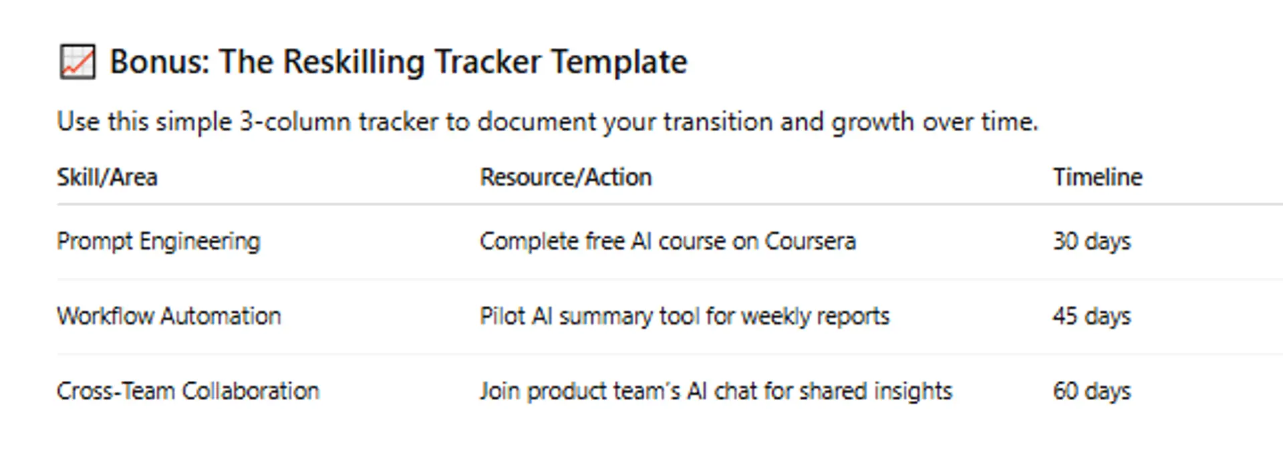
Task: Click the '60 days' timeline cell
Action: click(x=1091, y=391)
